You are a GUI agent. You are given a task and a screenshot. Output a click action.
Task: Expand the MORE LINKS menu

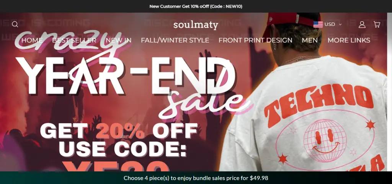tap(349, 40)
